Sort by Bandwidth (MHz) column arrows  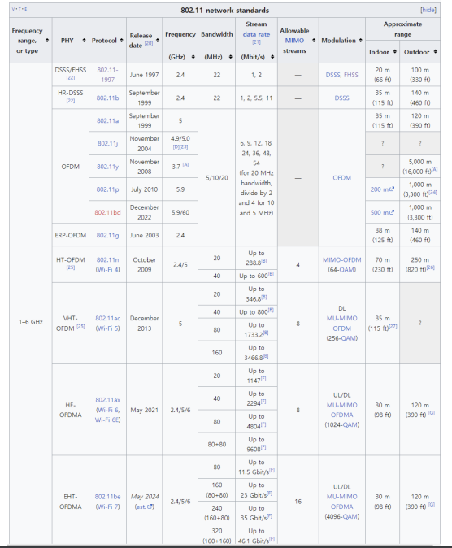(x=230, y=57)
